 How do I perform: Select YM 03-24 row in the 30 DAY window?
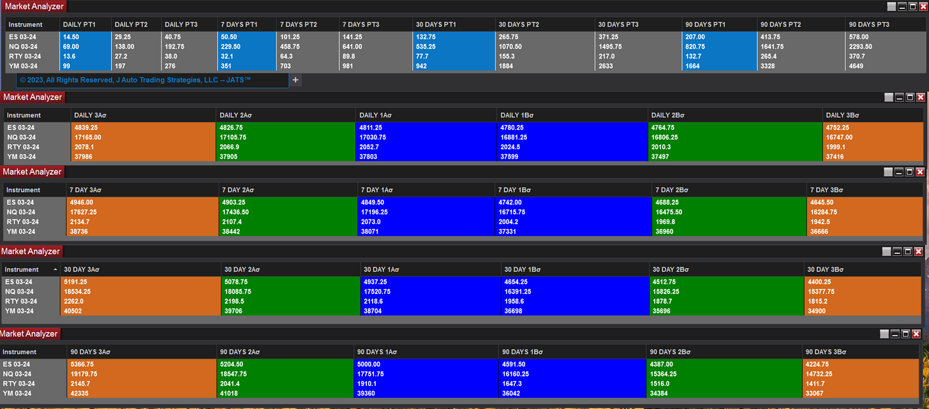click(x=461, y=311)
